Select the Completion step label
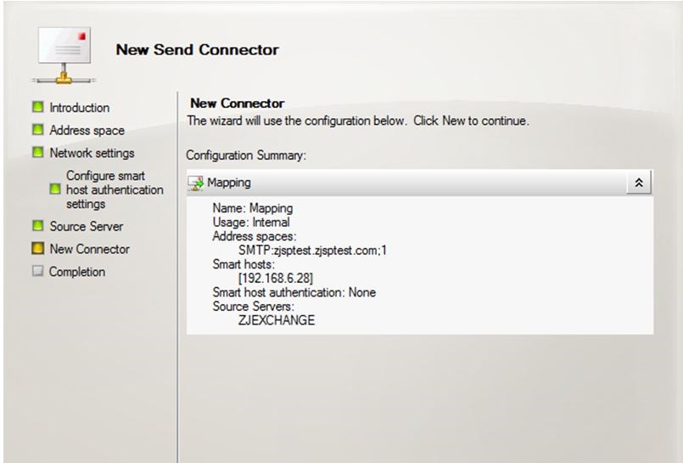The image size is (683, 463). point(77,272)
